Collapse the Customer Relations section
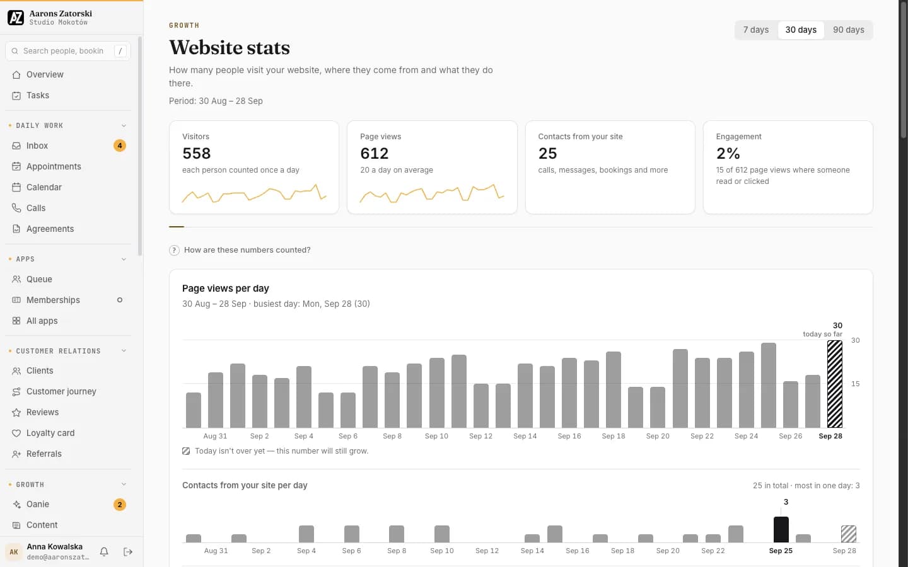908x567 pixels. click(124, 351)
